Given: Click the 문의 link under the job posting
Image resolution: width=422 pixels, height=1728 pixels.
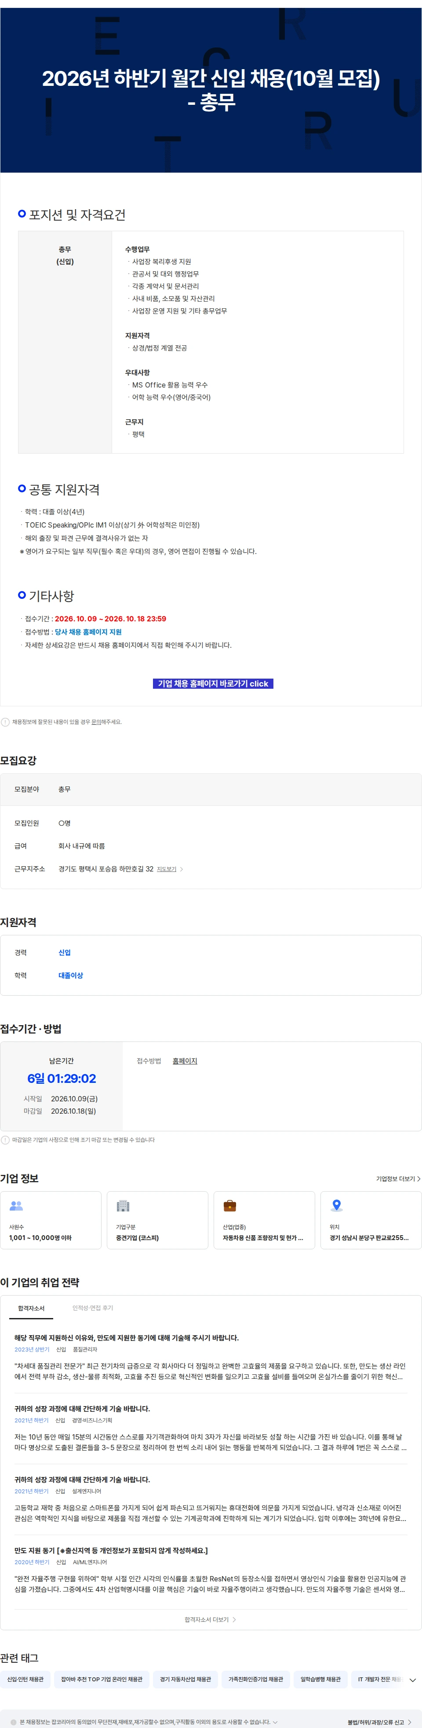Looking at the screenshot, I should 96,722.
